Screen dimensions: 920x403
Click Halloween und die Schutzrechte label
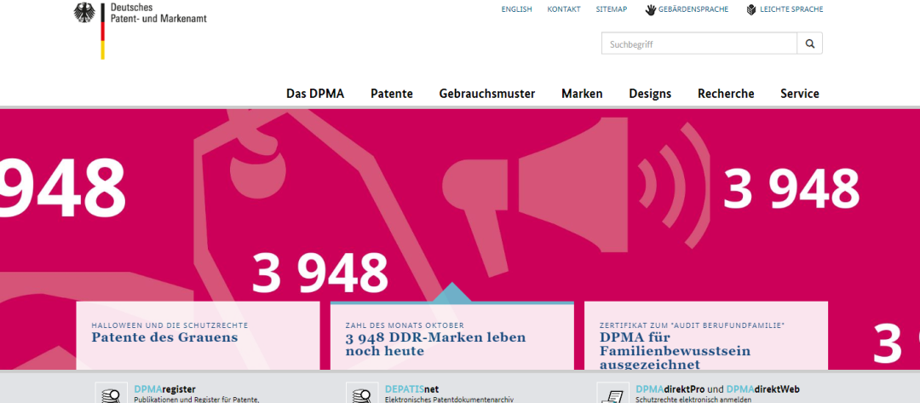pyautogui.click(x=170, y=325)
